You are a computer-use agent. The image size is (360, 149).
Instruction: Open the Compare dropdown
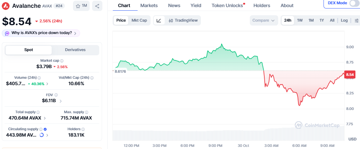tap(264, 20)
